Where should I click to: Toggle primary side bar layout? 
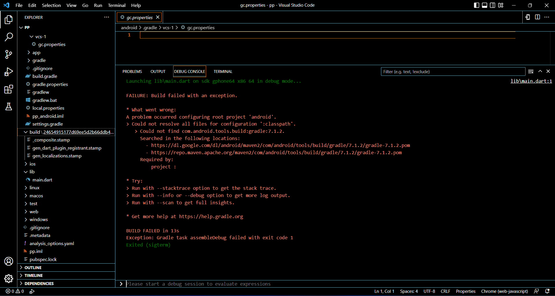(x=477, y=5)
